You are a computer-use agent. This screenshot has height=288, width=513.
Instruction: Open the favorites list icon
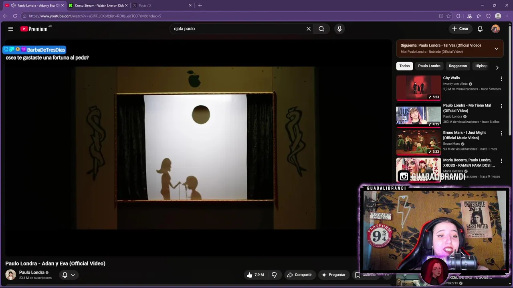[479, 16]
